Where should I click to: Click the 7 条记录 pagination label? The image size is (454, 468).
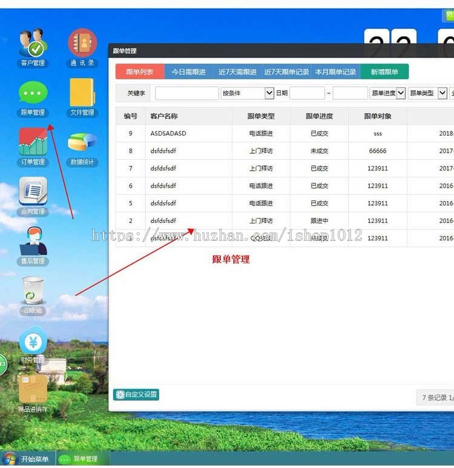click(x=434, y=398)
